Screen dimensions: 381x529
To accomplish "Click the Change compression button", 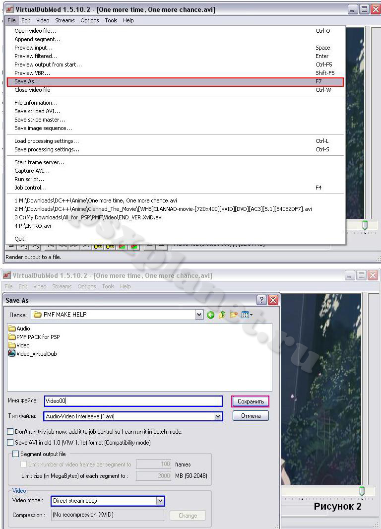I will click(188, 516).
